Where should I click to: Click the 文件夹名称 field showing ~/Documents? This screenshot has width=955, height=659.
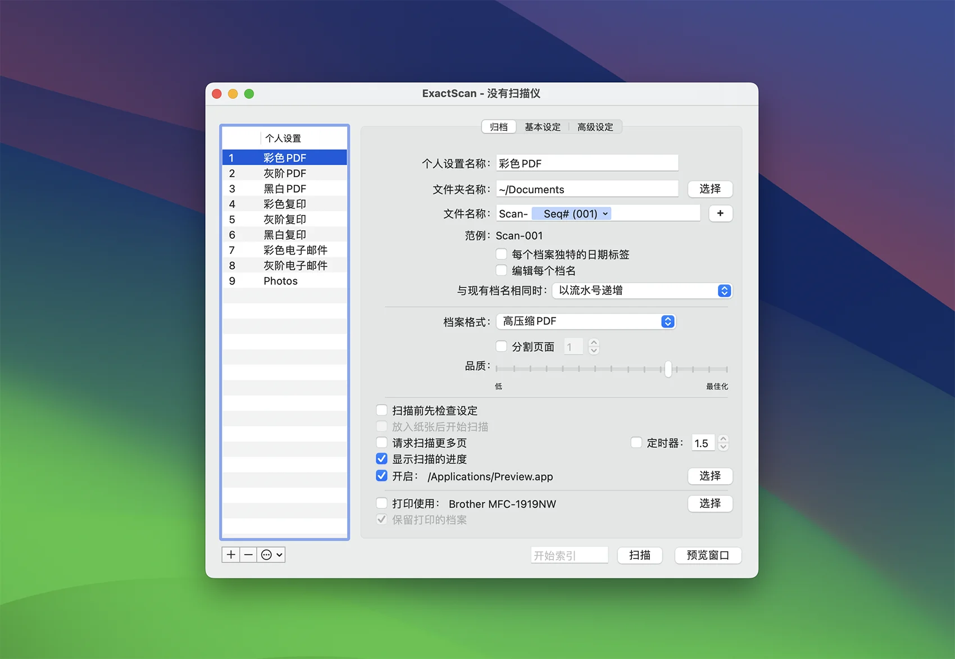587,189
